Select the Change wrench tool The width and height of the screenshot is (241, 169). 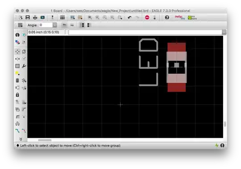(24, 66)
